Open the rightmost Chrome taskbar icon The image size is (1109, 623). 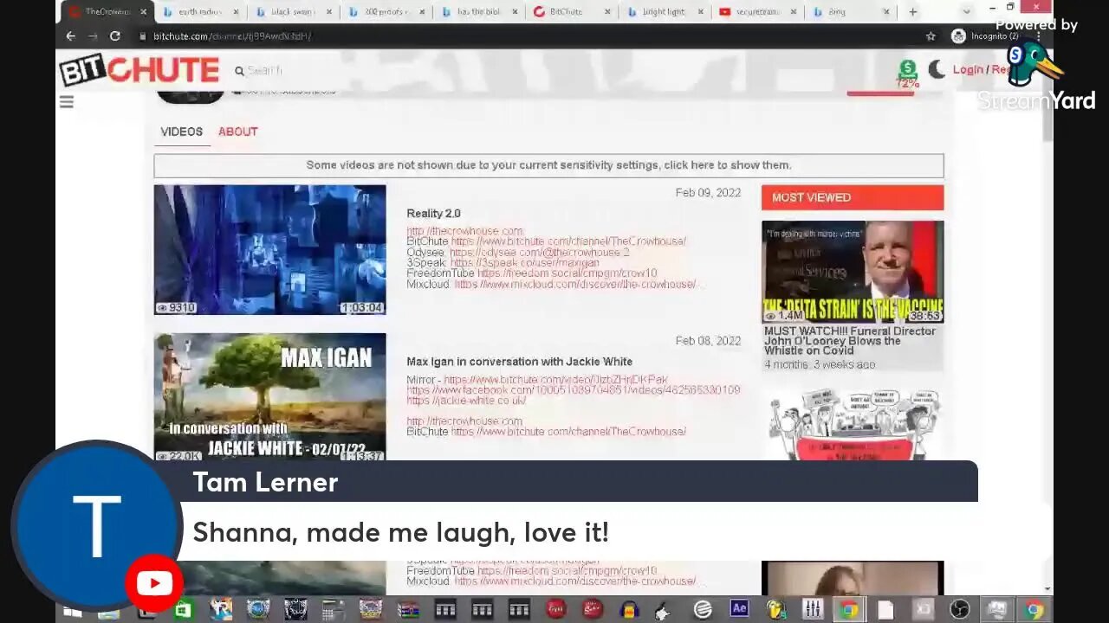[1033, 610]
